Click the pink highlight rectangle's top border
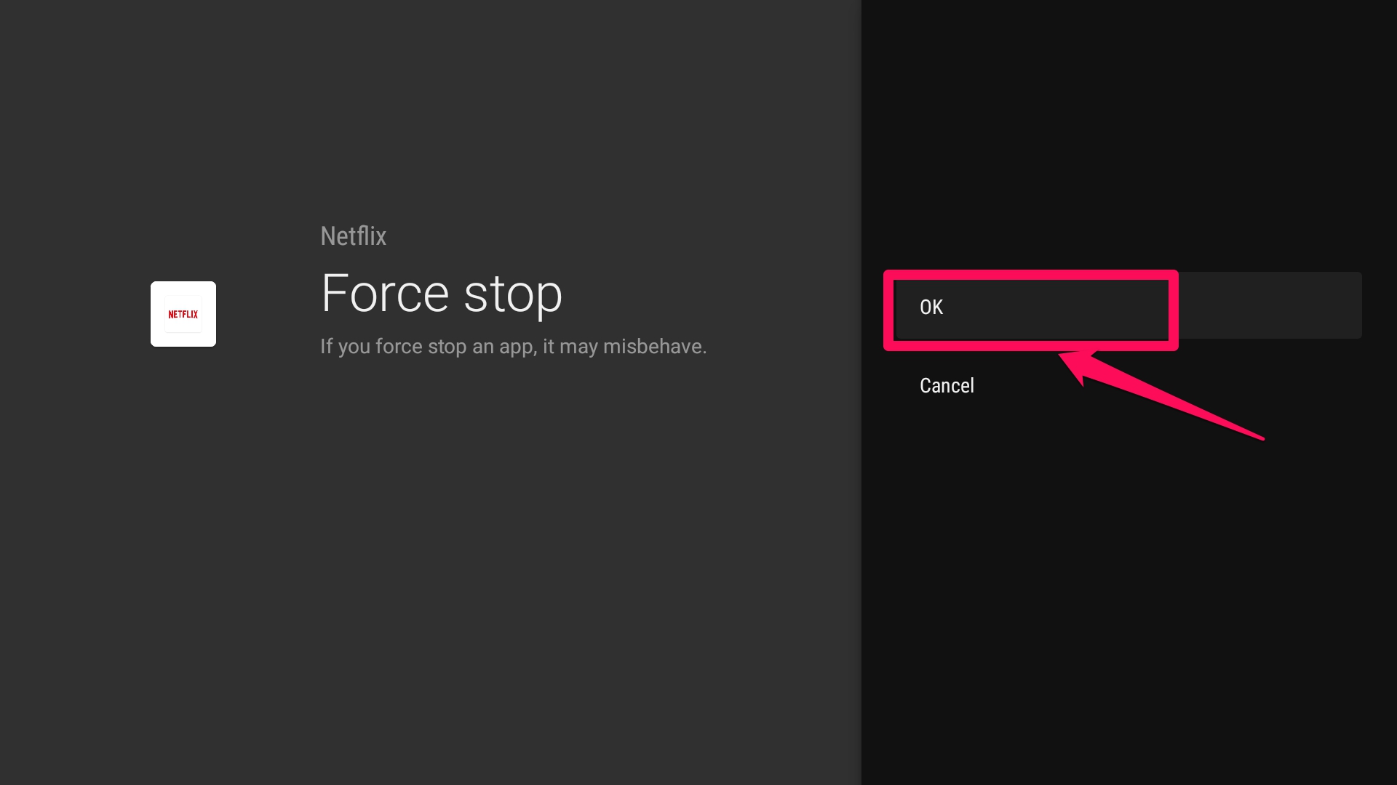 [x=1031, y=275]
